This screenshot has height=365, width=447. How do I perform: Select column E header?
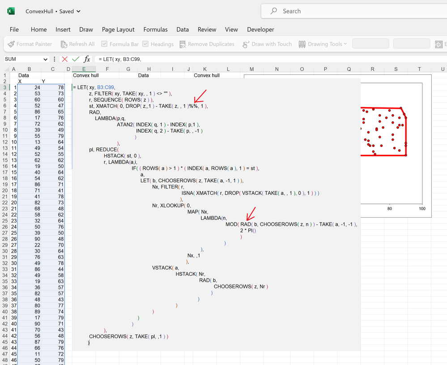point(84,69)
